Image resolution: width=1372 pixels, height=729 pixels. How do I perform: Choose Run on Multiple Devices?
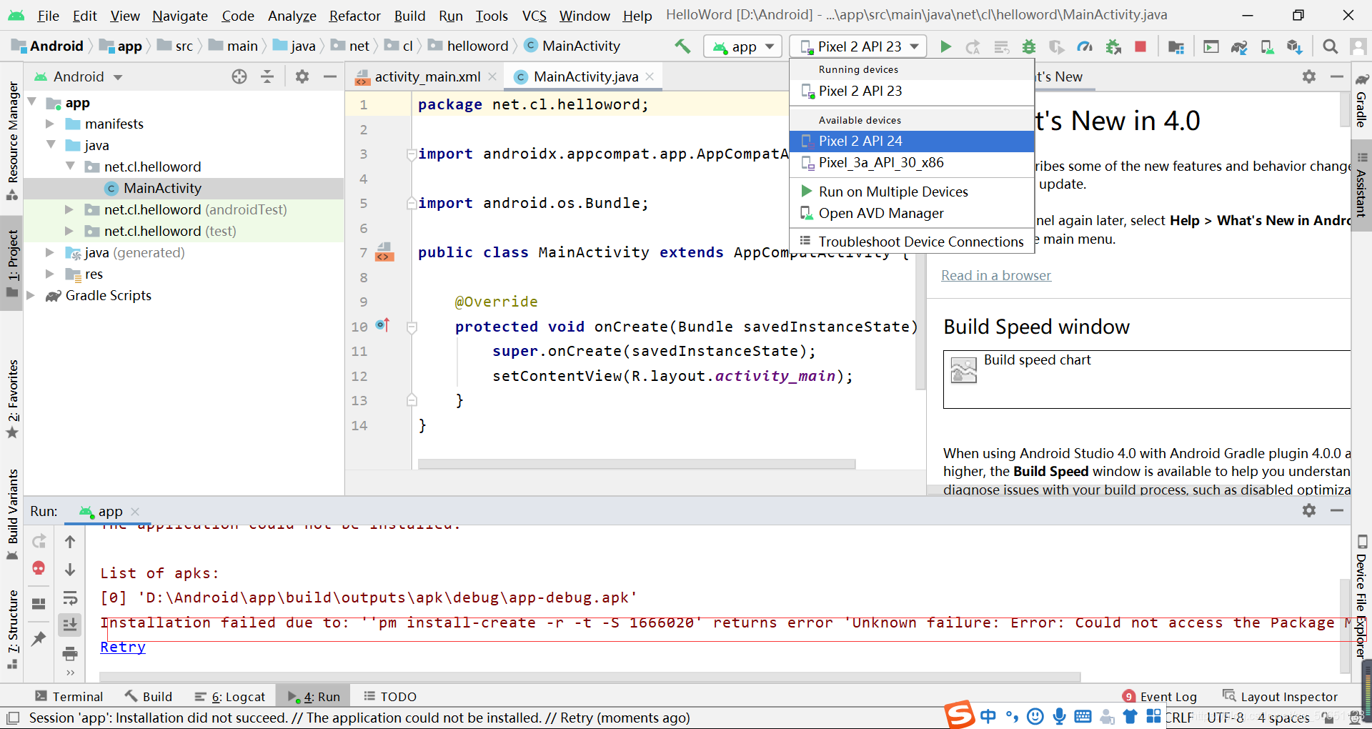point(912,192)
